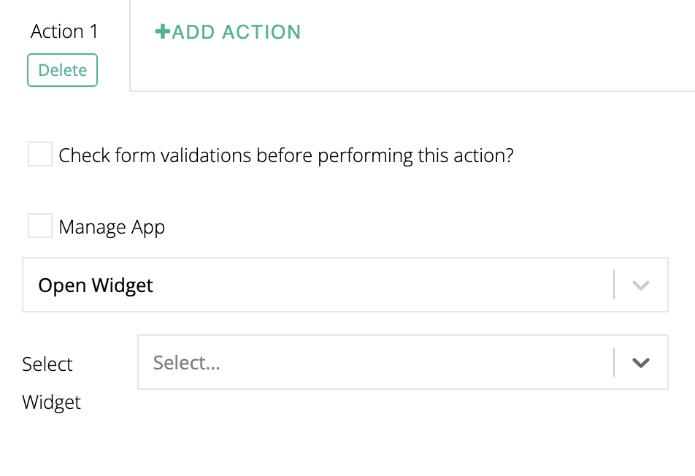Image resolution: width=695 pixels, height=476 pixels.
Task: Click the separator line in Select Widget dropdown
Action: [614, 362]
